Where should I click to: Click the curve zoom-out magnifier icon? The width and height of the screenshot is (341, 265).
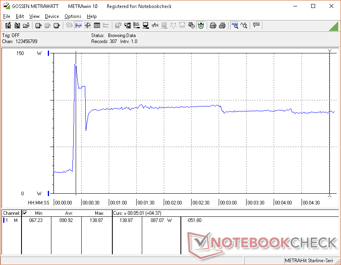coord(244,26)
